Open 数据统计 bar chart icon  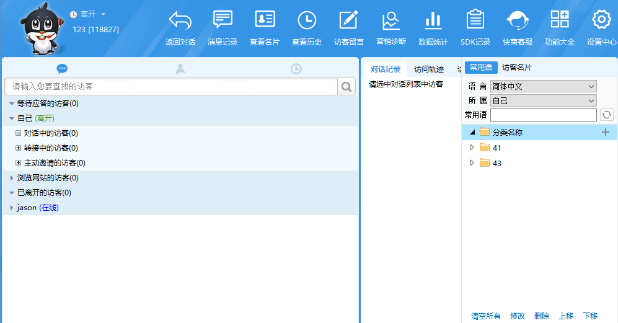click(x=433, y=20)
